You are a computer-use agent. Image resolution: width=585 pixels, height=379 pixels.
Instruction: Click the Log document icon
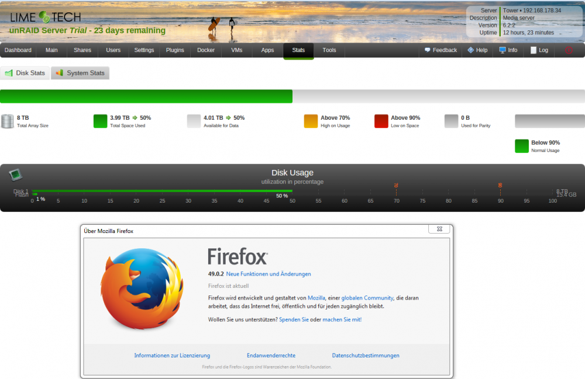[x=534, y=50]
